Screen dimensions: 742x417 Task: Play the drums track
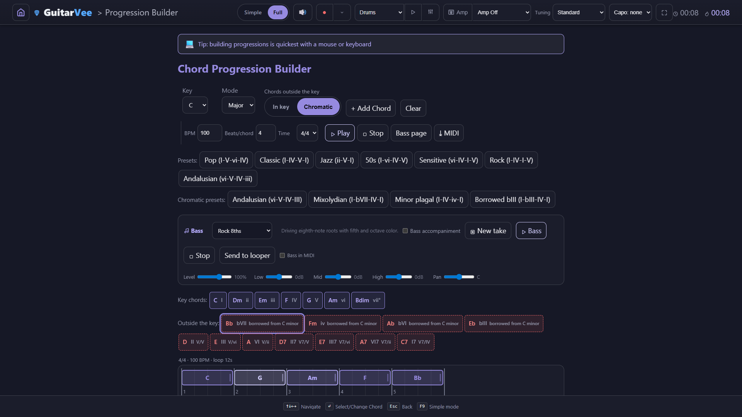[413, 12]
